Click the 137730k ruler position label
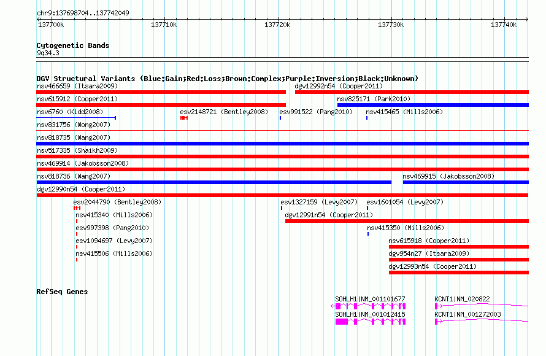 click(391, 25)
